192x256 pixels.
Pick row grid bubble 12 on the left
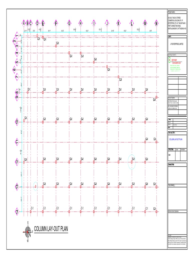pos(17,162)
